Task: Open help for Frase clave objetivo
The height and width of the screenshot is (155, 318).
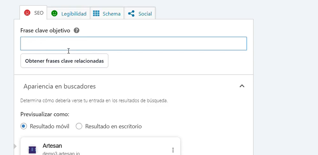Action: point(76,30)
